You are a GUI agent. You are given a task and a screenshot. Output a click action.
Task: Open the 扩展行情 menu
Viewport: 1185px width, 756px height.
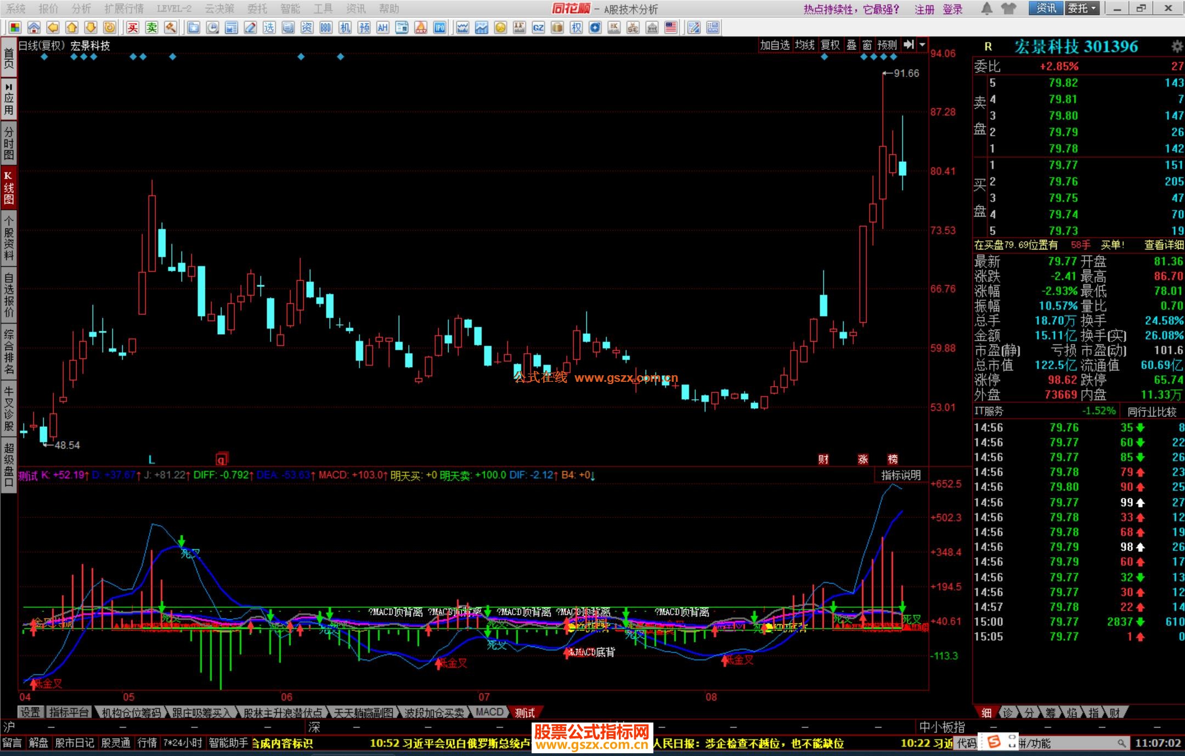point(123,8)
